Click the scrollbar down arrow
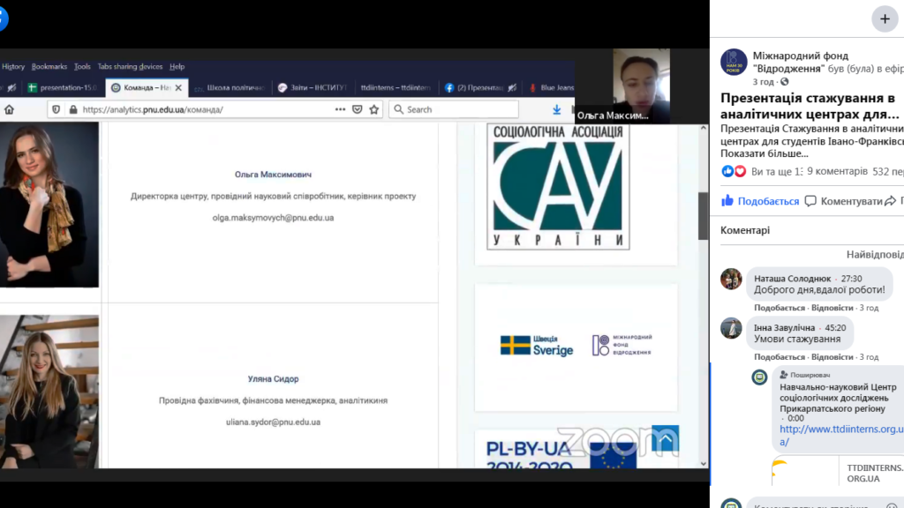 (x=703, y=464)
